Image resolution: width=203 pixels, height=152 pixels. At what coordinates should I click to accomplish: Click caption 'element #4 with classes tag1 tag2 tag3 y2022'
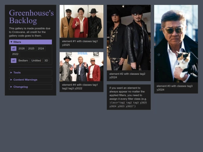pos(80,87)
